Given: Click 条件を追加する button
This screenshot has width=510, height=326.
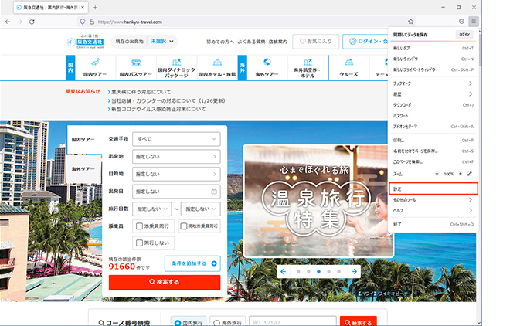Looking at the screenshot, I should click(192, 263).
